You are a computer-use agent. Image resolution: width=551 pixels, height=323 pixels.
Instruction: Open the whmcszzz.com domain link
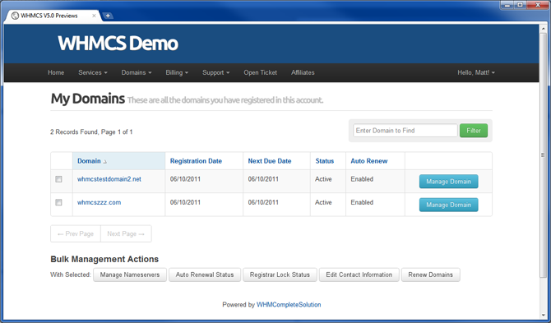point(99,202)
